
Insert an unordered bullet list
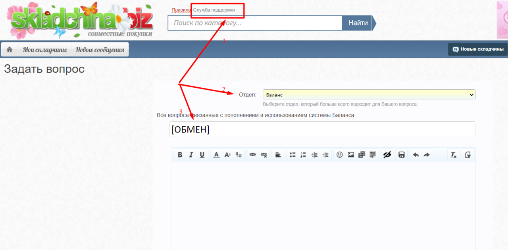[x=292, y=155]
